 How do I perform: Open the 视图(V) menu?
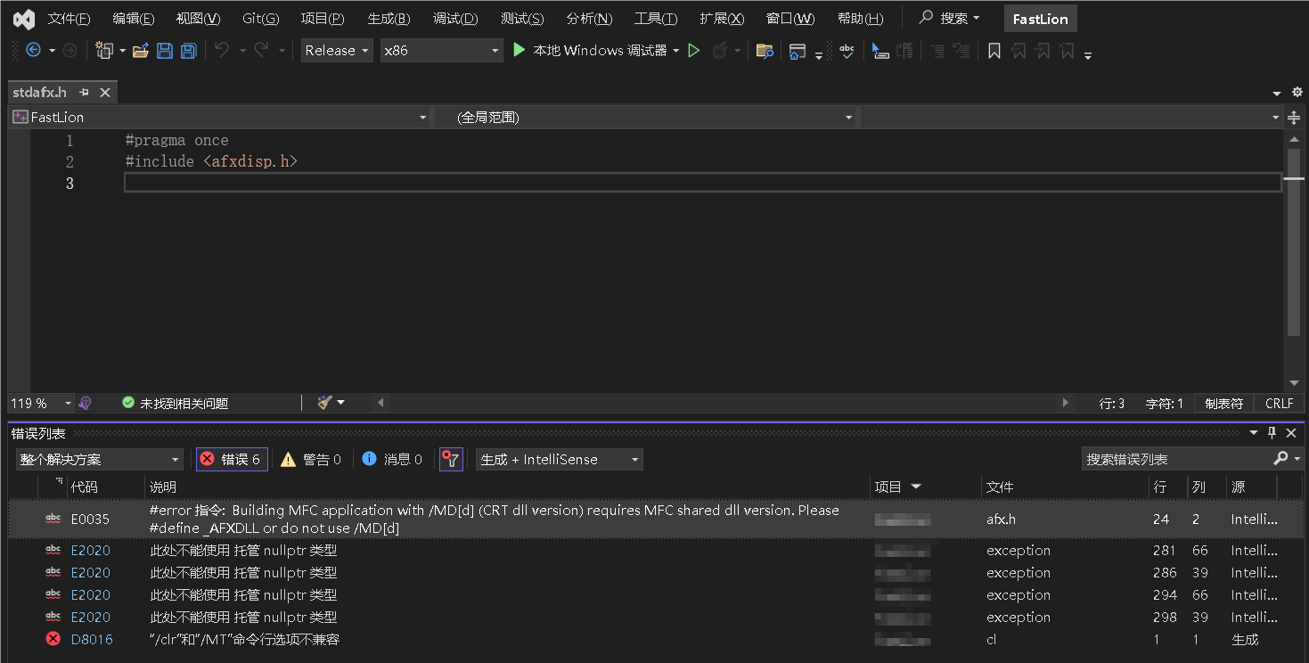coord(199,19)
